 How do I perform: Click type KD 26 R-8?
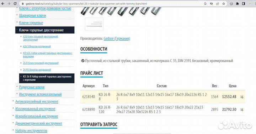105,97
